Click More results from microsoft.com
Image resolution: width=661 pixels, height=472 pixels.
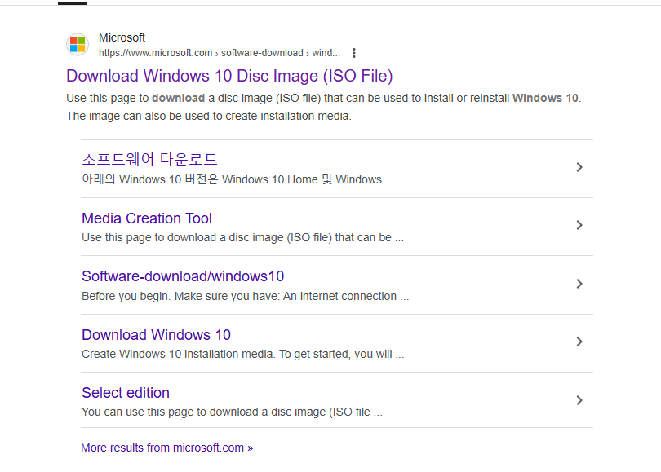pos(167,448)
